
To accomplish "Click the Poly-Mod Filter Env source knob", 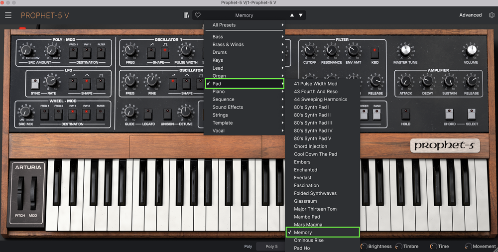I will (x=26, y=50).
